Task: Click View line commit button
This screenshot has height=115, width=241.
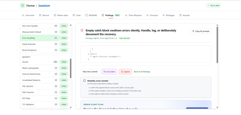Action: point(90,72)
